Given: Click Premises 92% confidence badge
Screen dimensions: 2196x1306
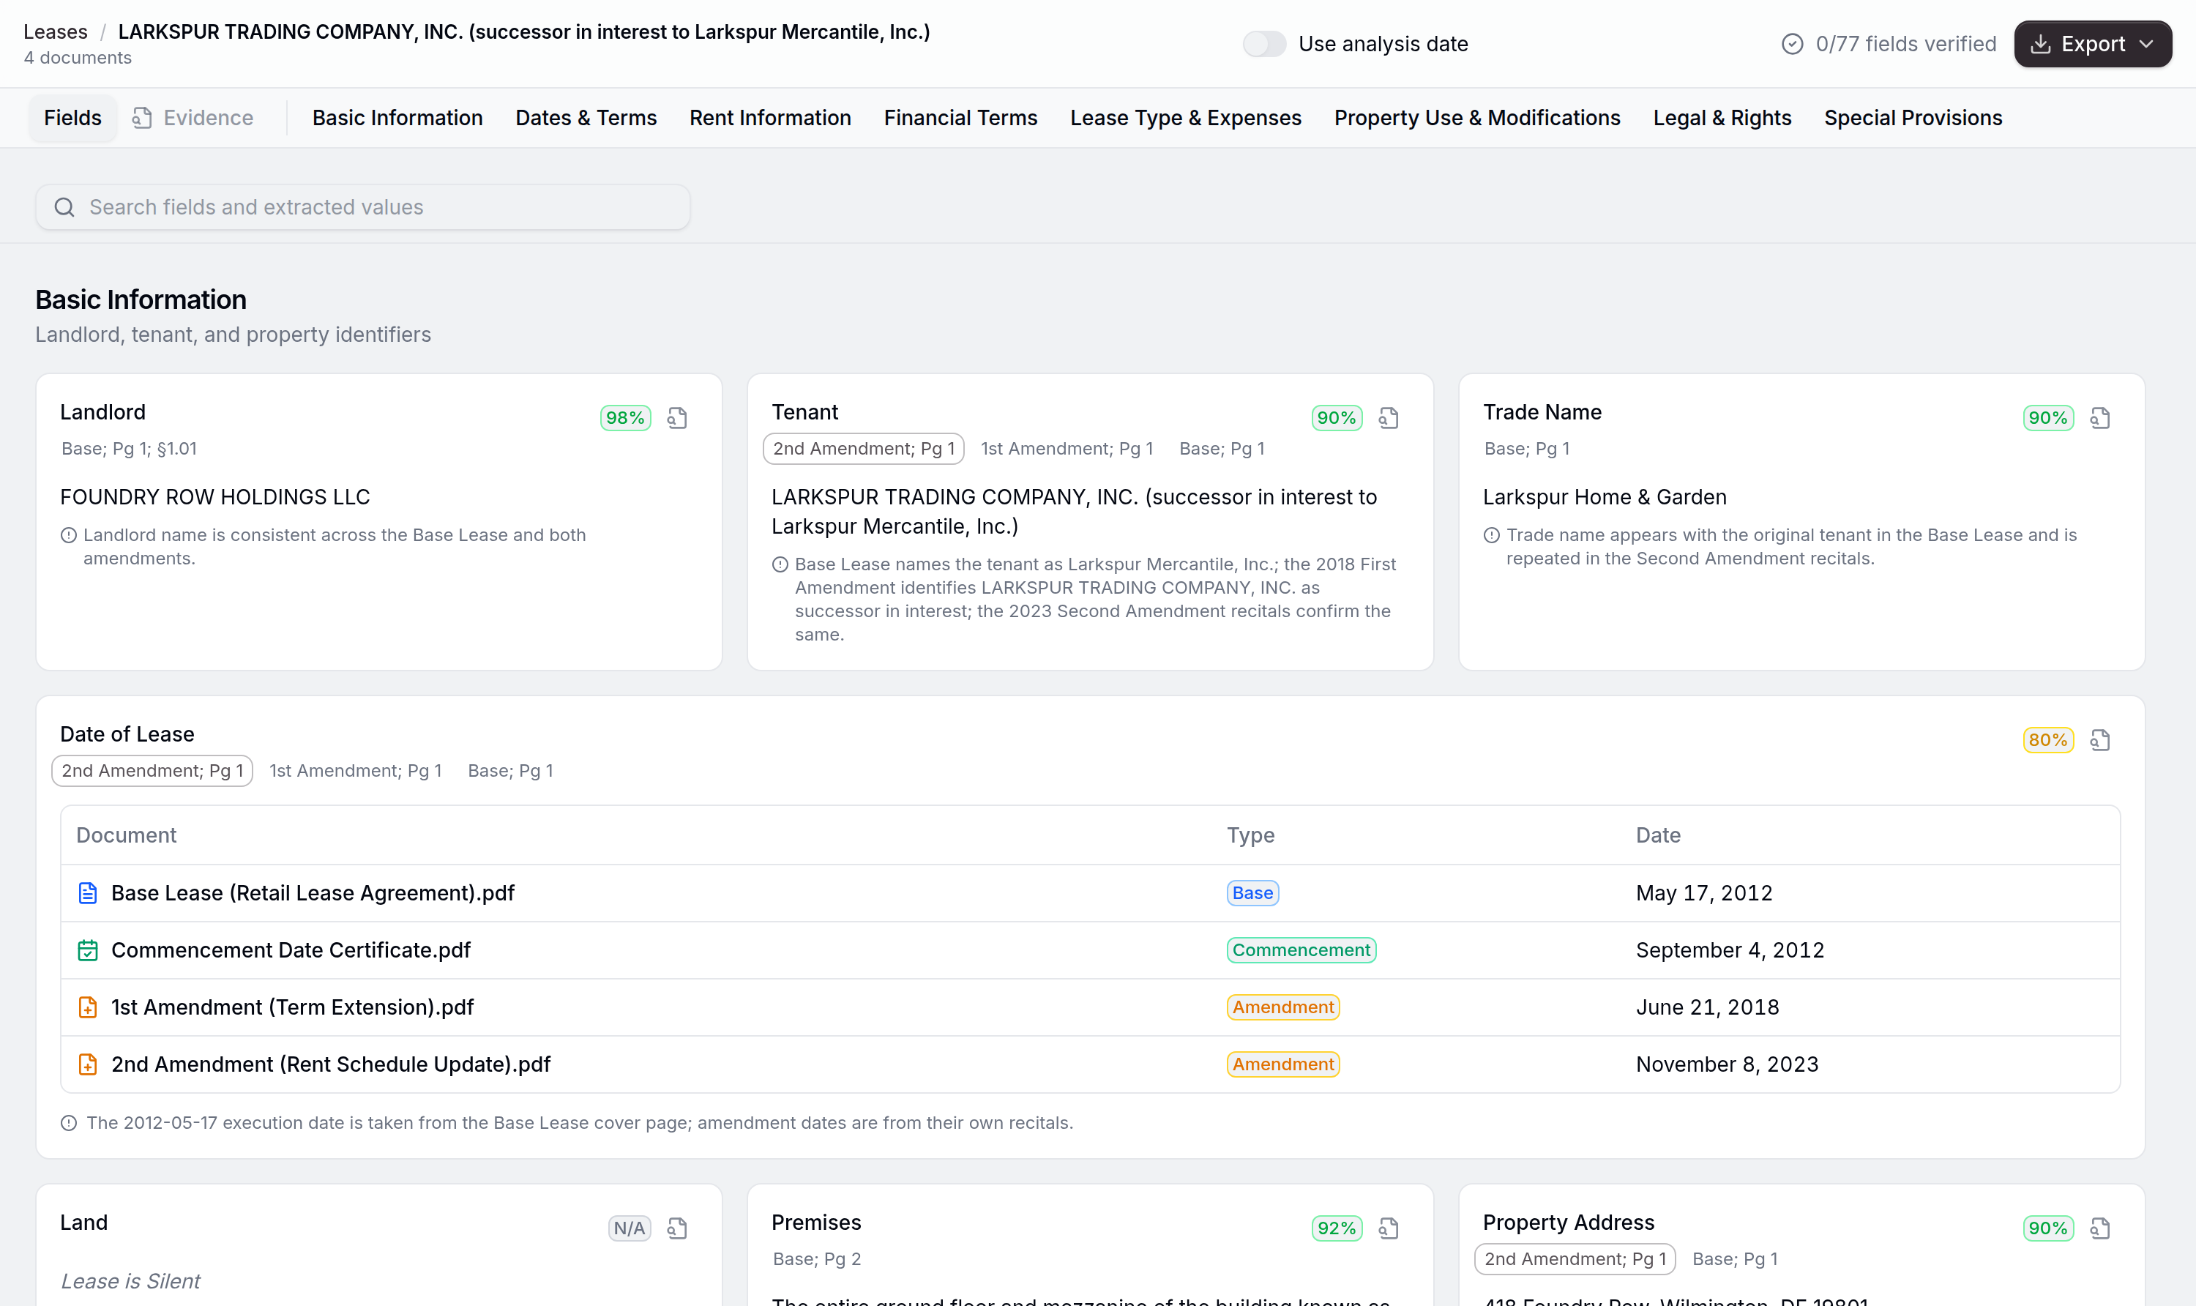Looking at the screenshot, I should [1337, 1228].
